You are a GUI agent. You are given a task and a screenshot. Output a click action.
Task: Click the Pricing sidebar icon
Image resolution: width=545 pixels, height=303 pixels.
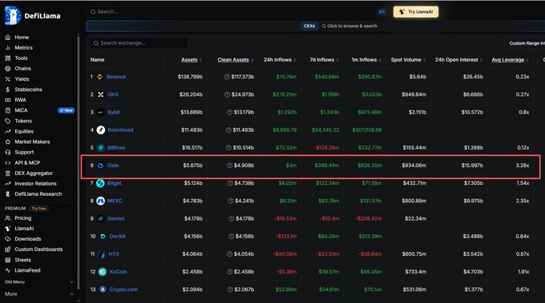8,218
